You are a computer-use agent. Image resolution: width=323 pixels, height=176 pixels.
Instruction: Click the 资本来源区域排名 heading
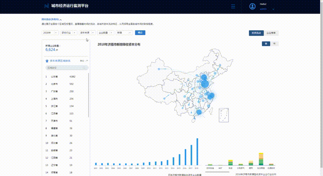[x=60, y=61]
